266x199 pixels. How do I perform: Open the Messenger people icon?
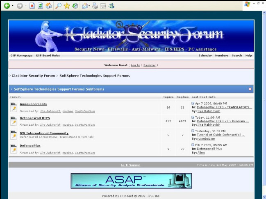111,6
